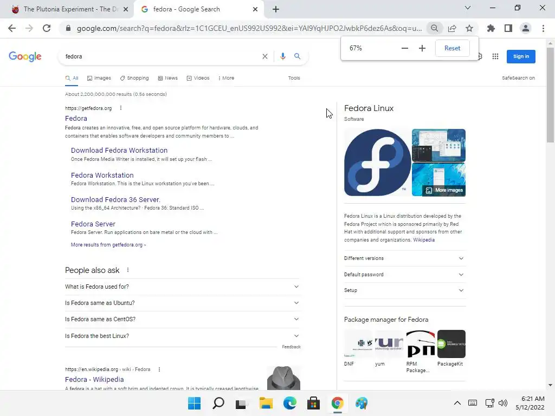Expand the Setup section

click(x=404, y=290)
